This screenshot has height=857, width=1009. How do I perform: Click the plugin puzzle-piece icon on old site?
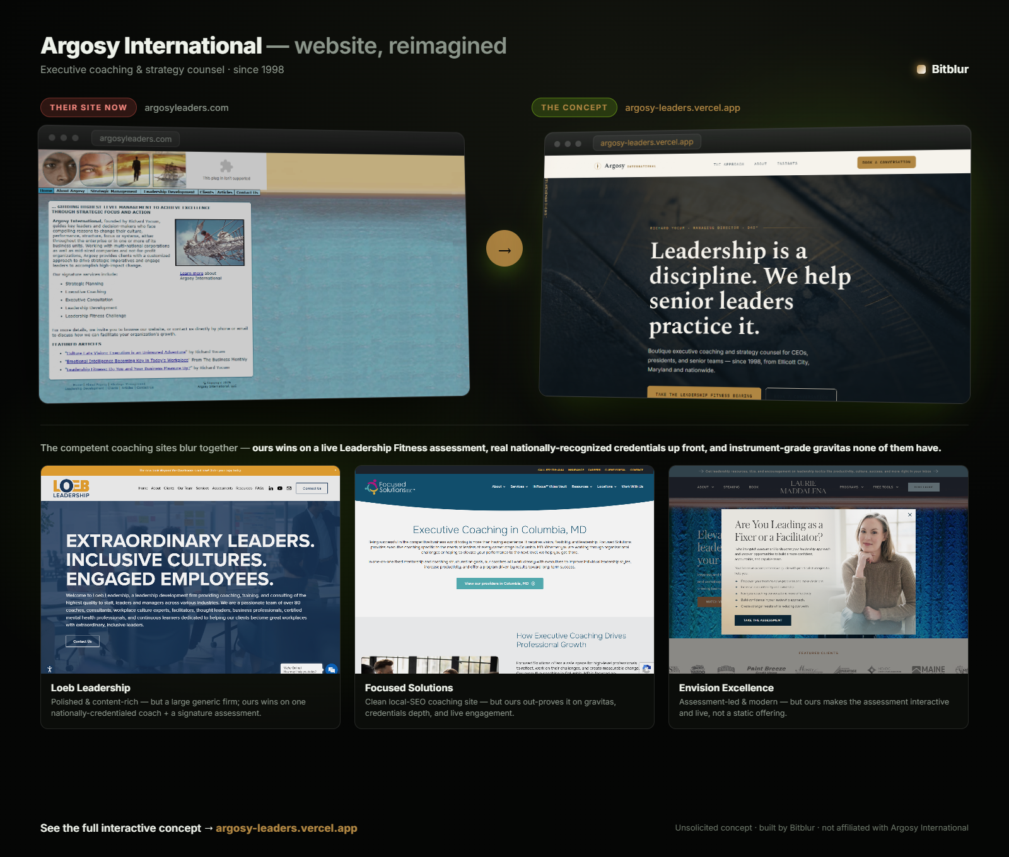tap(226, 166)
